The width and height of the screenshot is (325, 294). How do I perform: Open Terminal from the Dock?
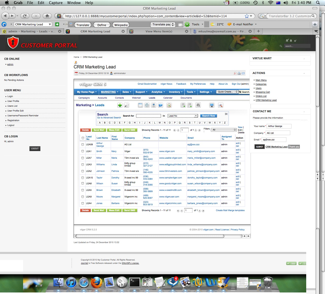(x=135, y=282)
